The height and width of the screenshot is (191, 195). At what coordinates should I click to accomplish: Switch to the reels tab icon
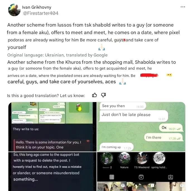(141, 177)
